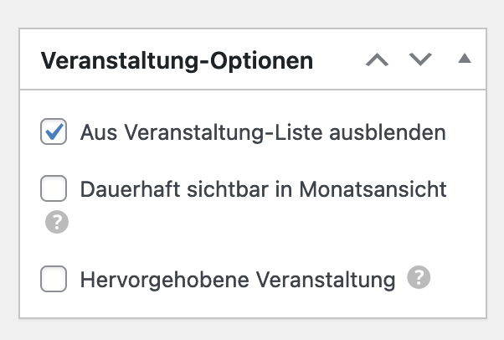Click the gray question mark after Hervorgehobene Veranstaltung
Image resolution: width=504 pixels, height=340 pixels.
click(419, 278)
